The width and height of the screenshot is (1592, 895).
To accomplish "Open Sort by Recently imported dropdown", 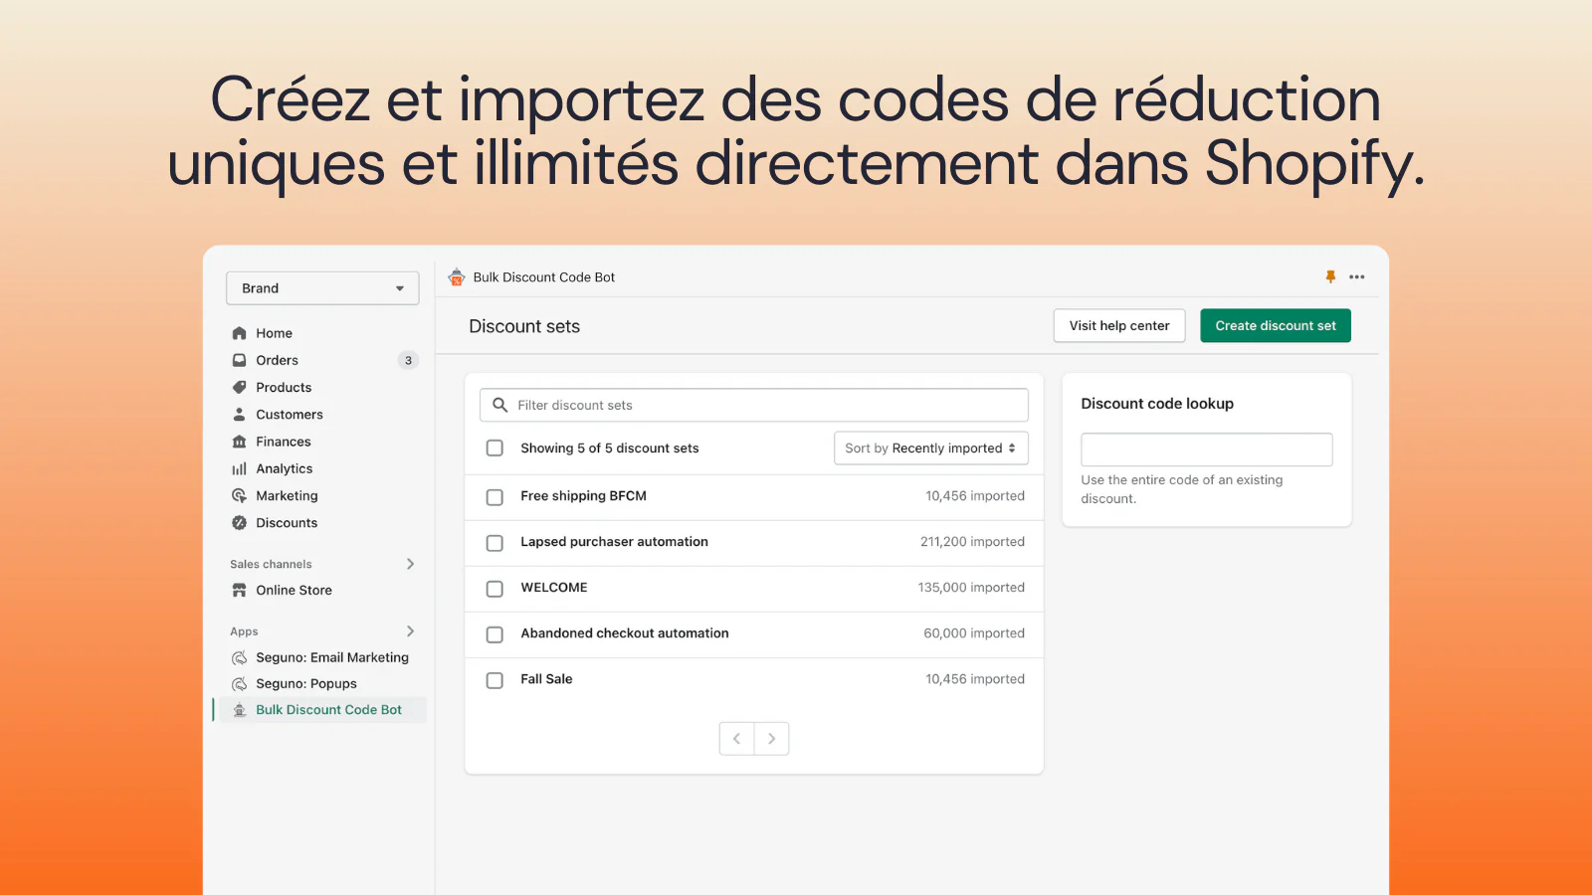I will pos(930,448).
